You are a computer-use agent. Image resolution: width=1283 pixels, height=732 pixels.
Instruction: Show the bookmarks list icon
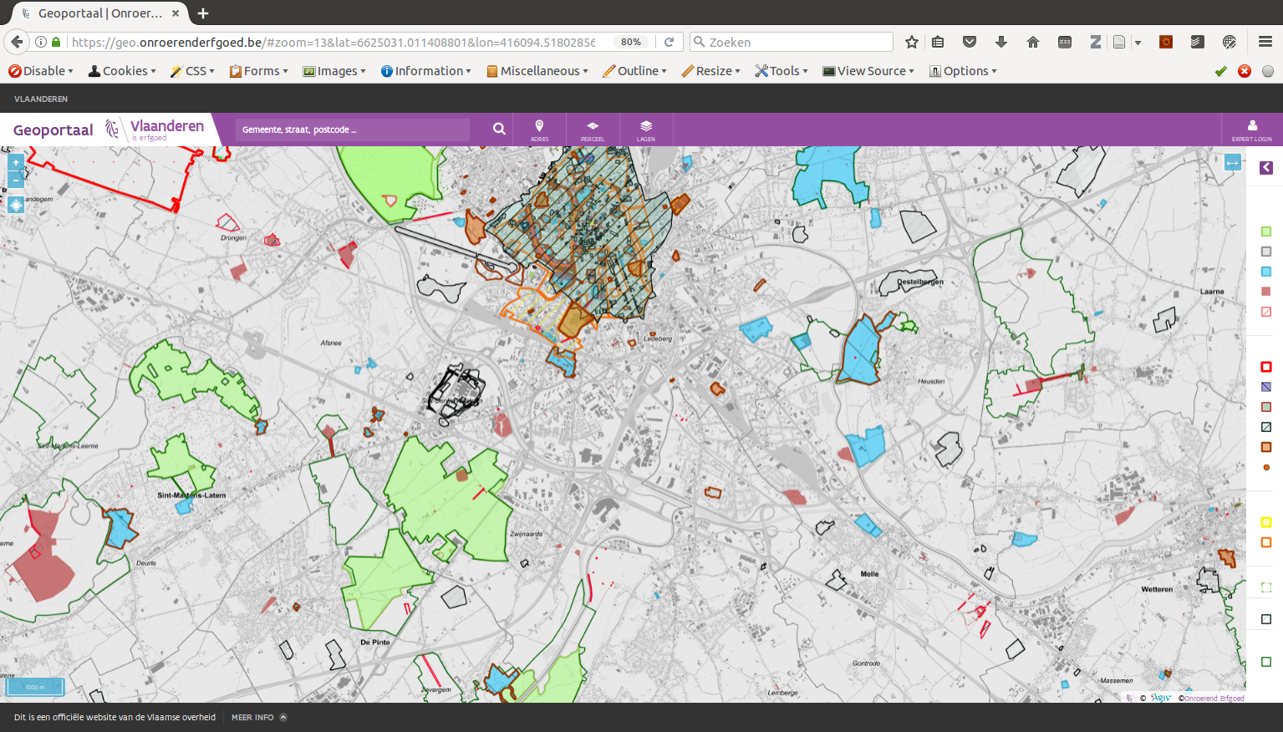tap(938, 42)
